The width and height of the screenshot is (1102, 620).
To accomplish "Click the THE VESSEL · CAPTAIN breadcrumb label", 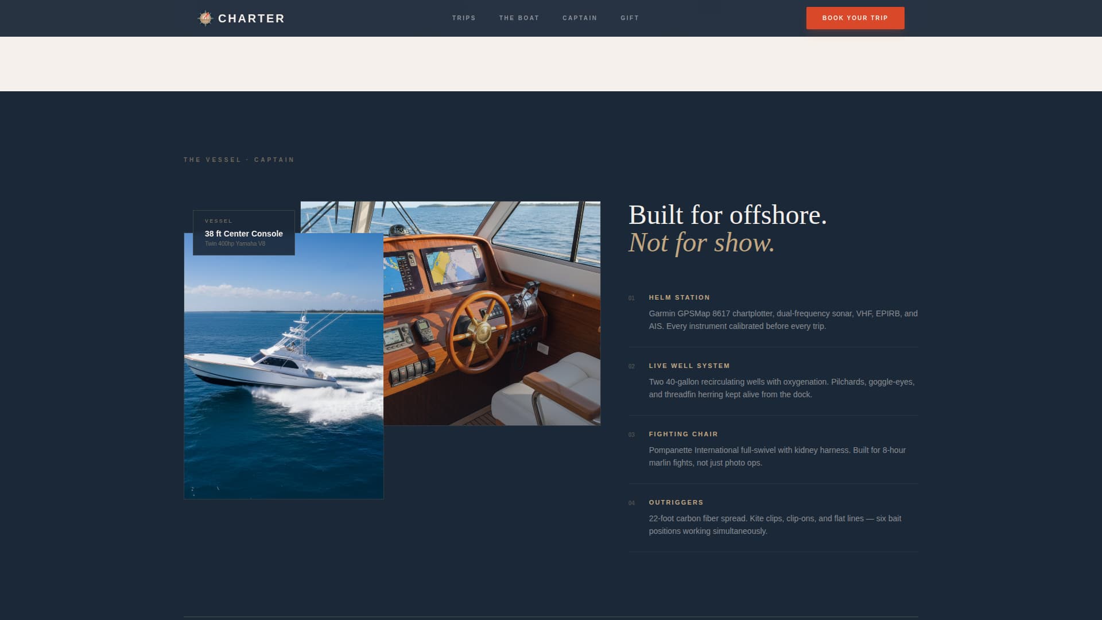I will (x=239, y=160).
